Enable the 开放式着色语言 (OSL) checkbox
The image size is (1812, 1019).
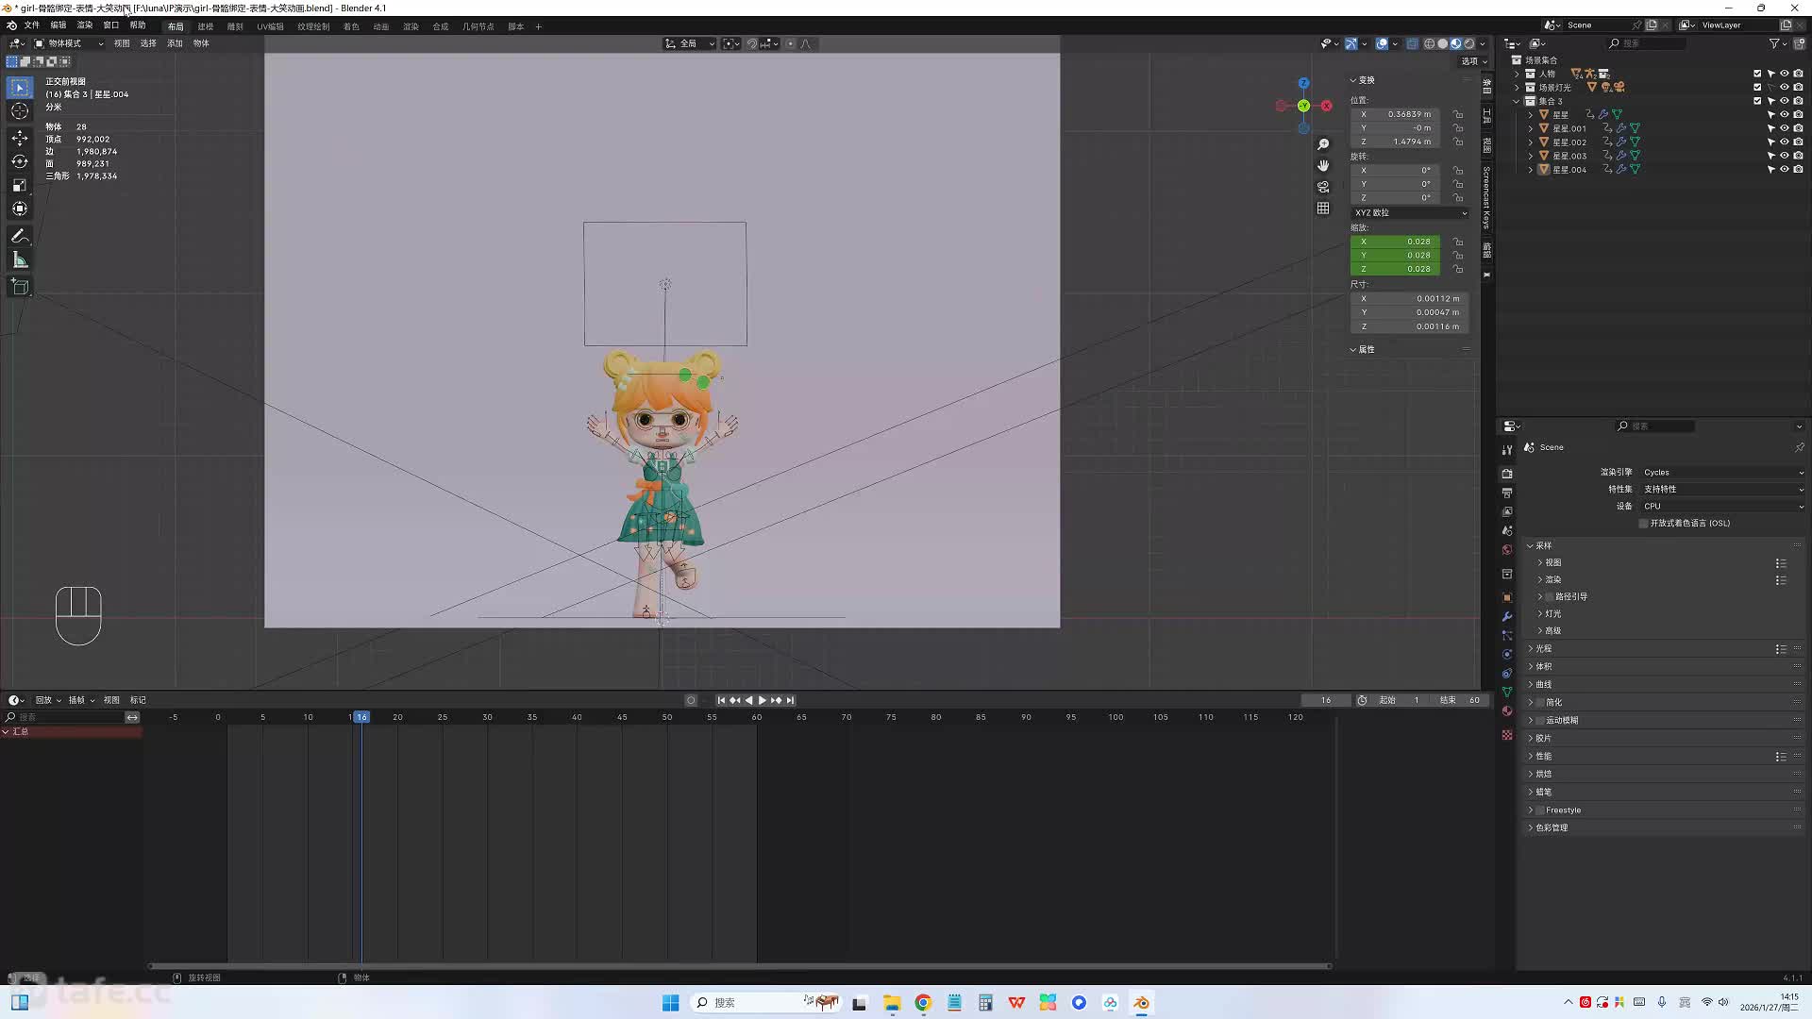1644,524
